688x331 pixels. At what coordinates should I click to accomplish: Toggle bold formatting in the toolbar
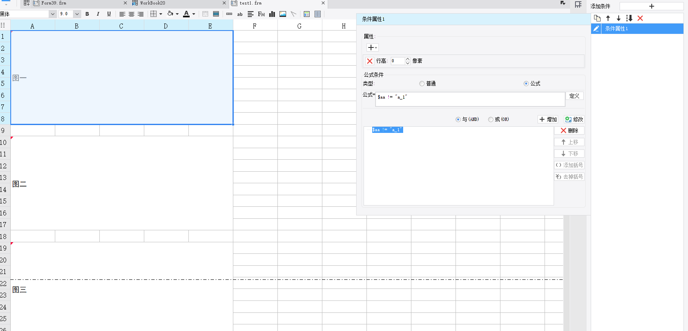[x=87, y=14]
